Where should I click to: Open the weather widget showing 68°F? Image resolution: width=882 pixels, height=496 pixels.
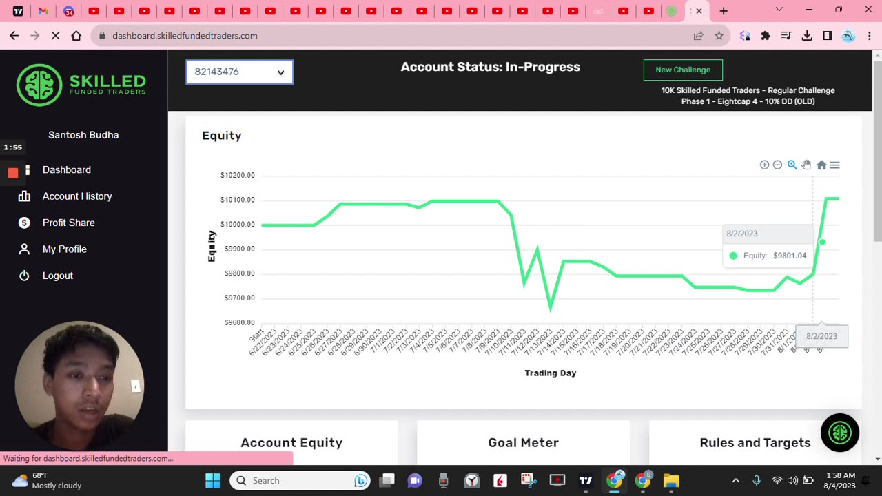point(48,480)
